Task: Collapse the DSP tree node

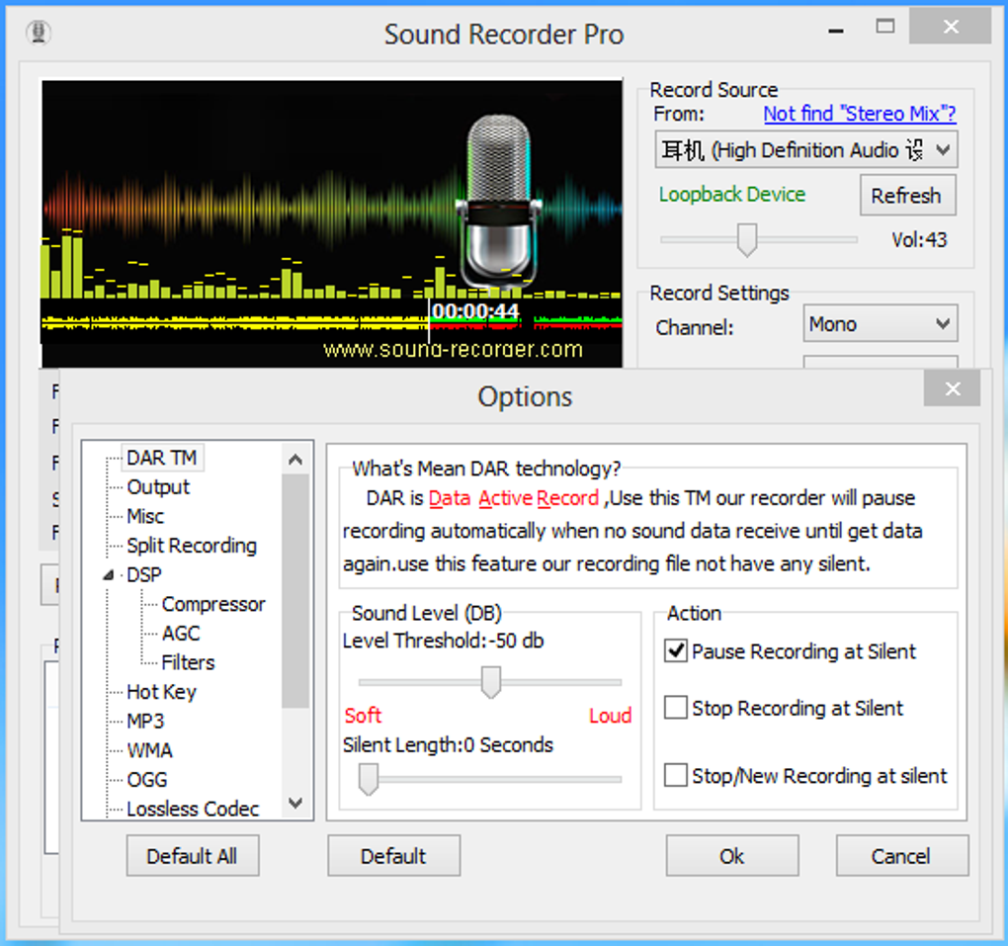Action: 108,575
